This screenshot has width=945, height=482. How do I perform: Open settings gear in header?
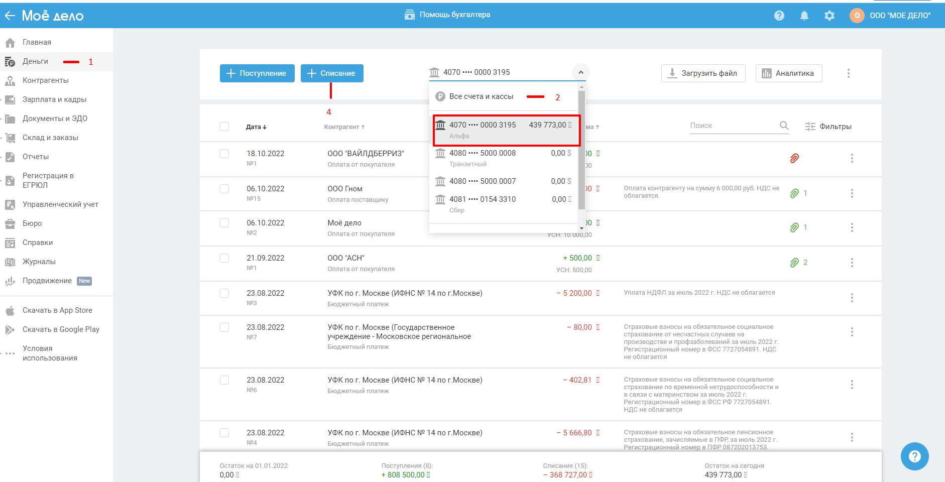coord(830,16)
